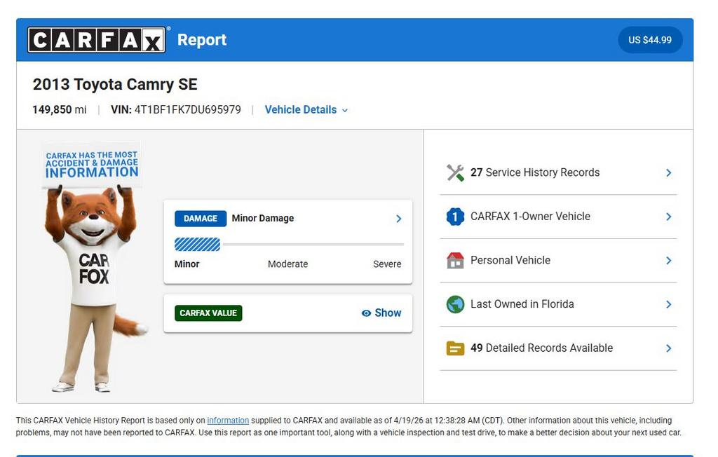Click the damage severity progress bar
This screenshot has height=457, width=718.
[289, 245]
